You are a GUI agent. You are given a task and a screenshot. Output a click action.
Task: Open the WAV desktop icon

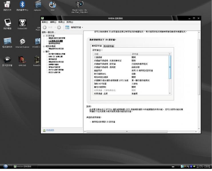click(x=53, y=5)
